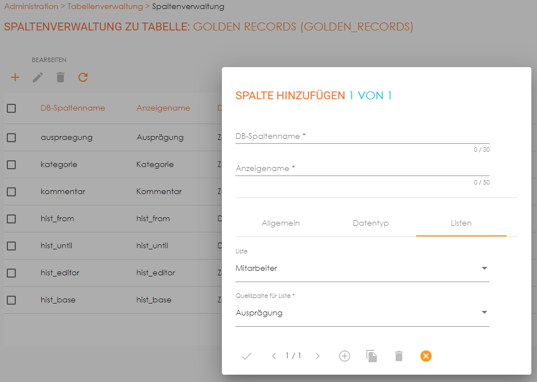
Task: Click the orange refresh icon
Action: click(83, 77)
